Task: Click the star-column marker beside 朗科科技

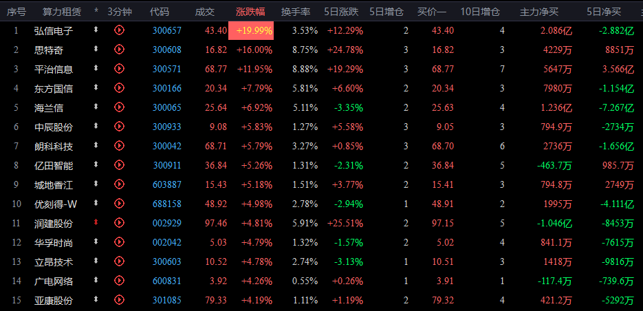Action: (x=96, y=145)
